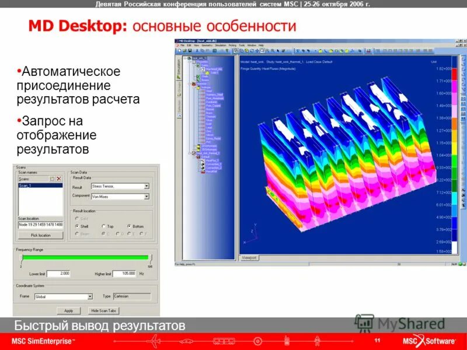Click the Material node icon in the tree
The image size is (467, 350).
(194, 84)
